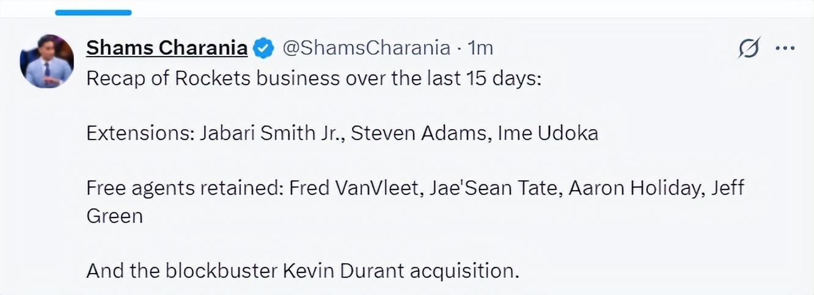This screenshot has width=814, height=295.
Task: Click the name 'Steven Adams'
Action: tap(419, 133)
